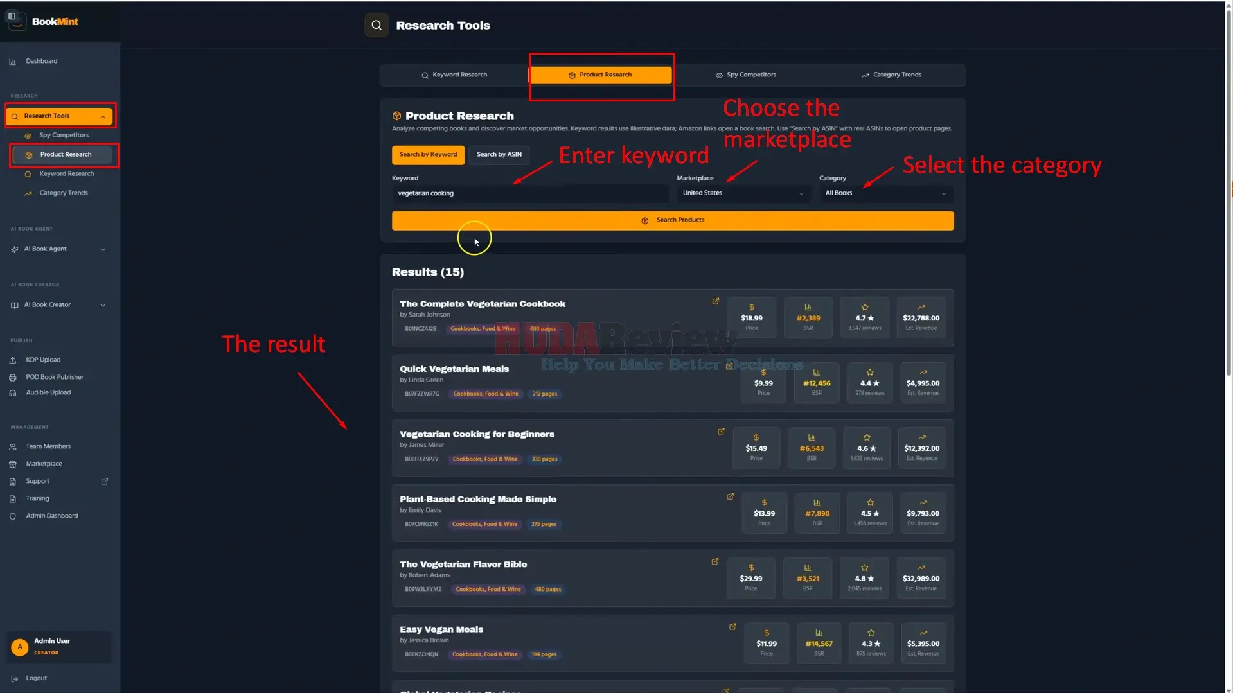The height and width of the screenshot is (693, 1233).
Task: Switch to Spy Competitors tab
Action: click(745, 75)
